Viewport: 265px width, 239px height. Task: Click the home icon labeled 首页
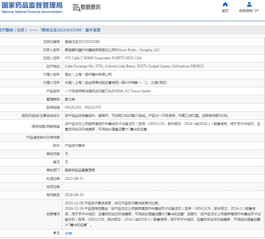click(225, 4)
